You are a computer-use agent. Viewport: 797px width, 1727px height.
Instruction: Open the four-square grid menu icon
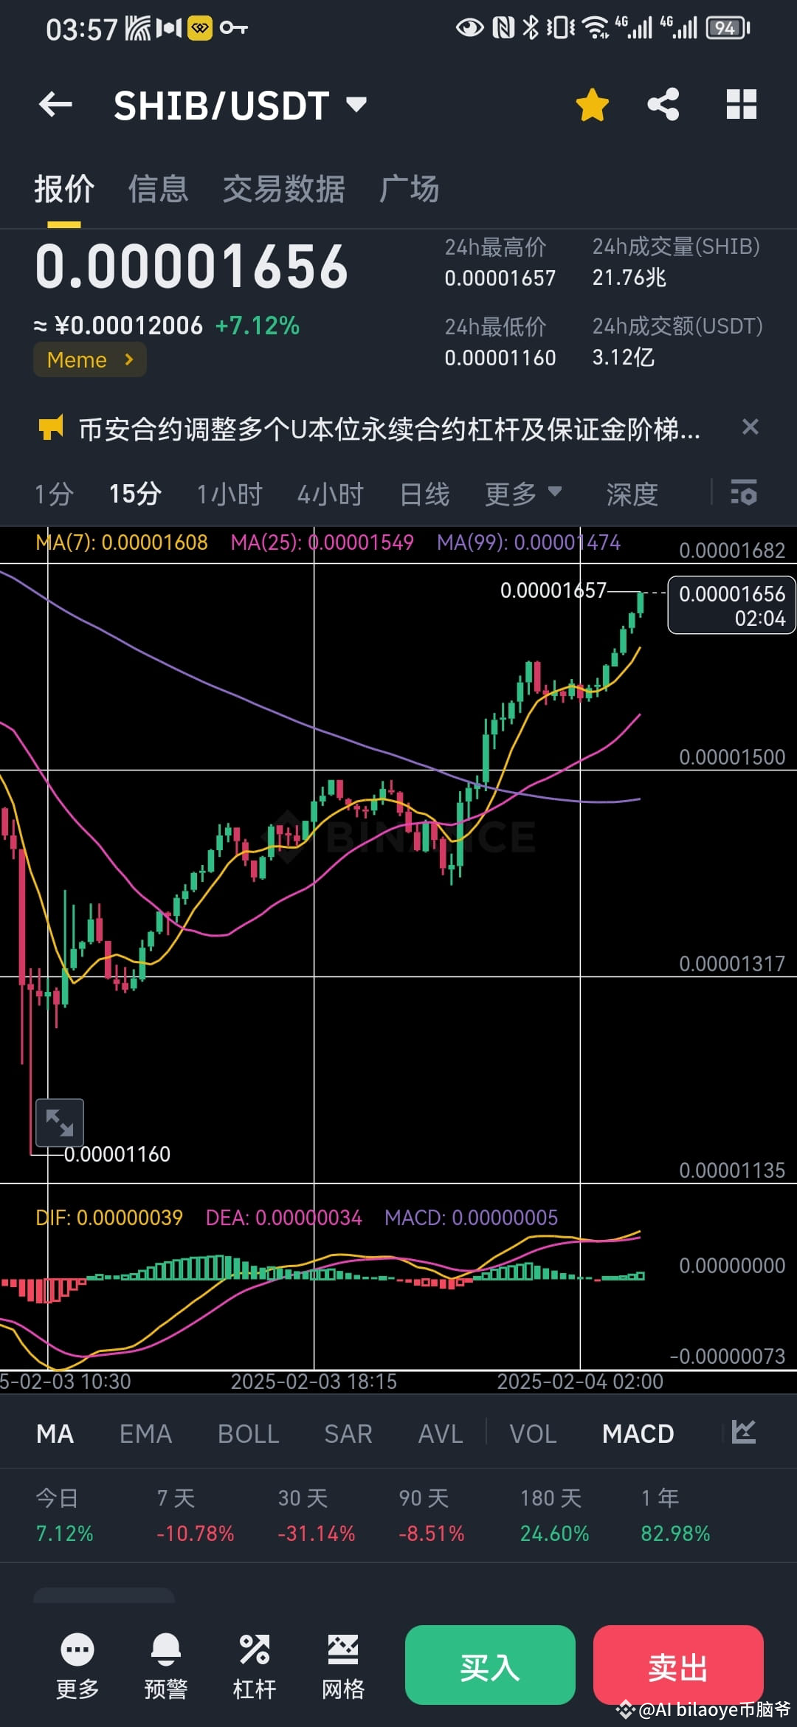pyautogui.click(x=742, y=104)
